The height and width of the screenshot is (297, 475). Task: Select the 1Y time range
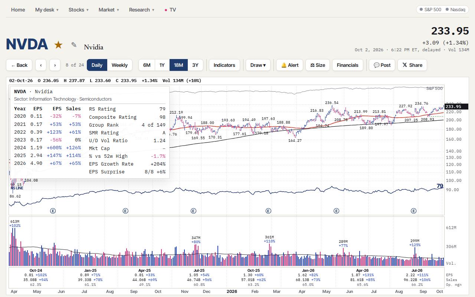(x=162, y=65)
